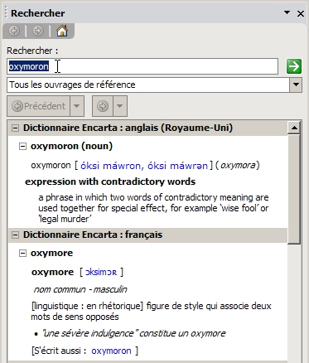Open the Précédent history dropdown arrow
Viewport: 309px width, 363px height.
(x=77, y=106)
